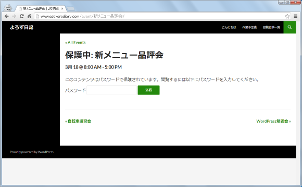Open a new browser tab
Screen dimensions: 302x187
click(x=71, y=9)
